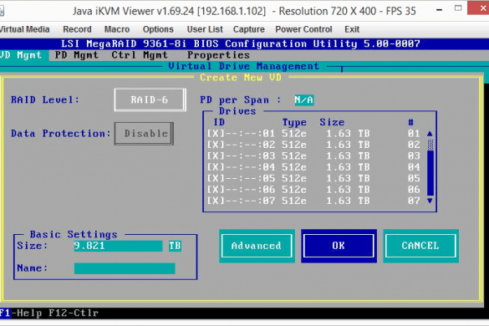
Task: Click the '07' number in the last drive row
Action: (414, 201)
